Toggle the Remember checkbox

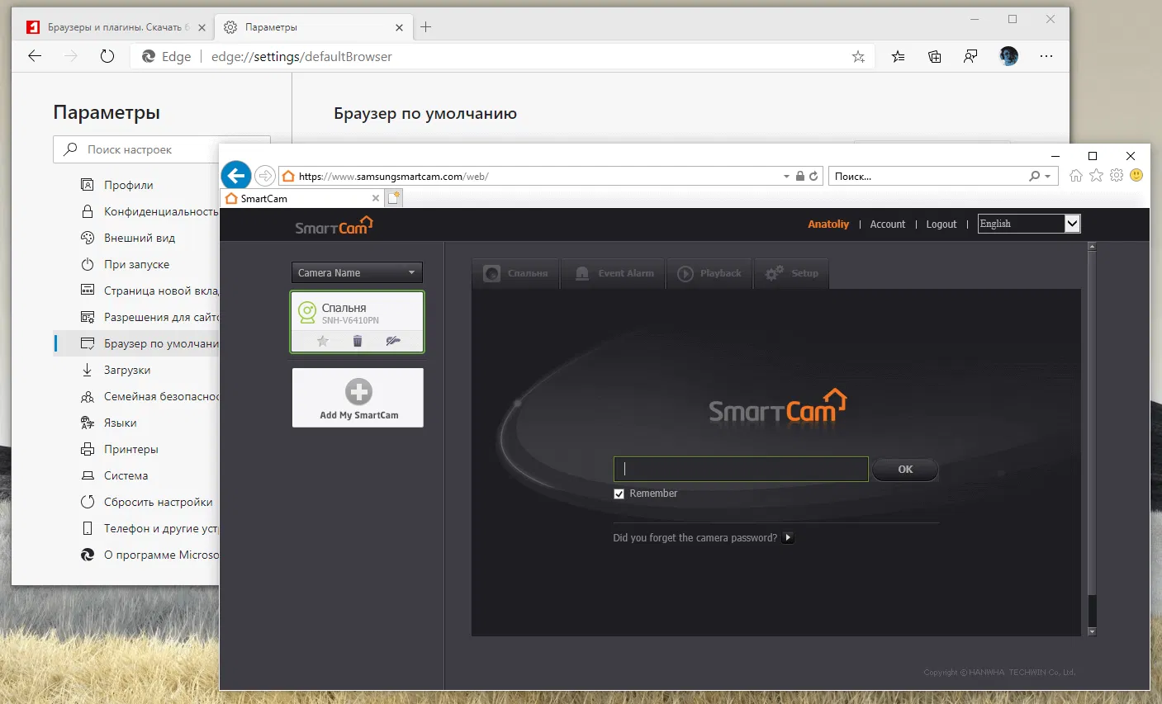[619, 494]
